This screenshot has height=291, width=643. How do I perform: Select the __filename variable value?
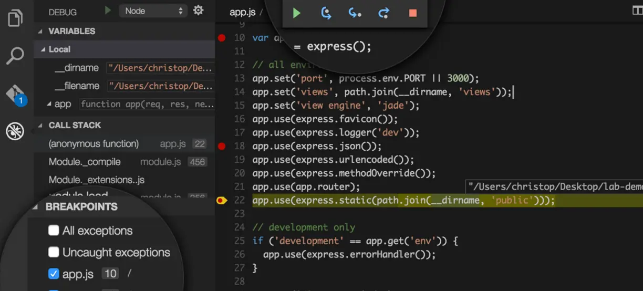tap(161, 86)
